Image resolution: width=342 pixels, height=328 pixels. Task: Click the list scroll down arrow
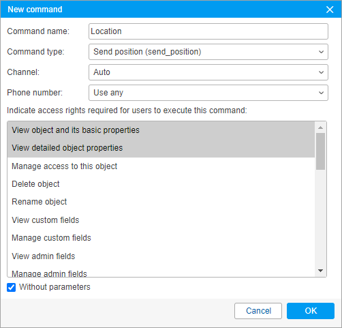(320, 271)
